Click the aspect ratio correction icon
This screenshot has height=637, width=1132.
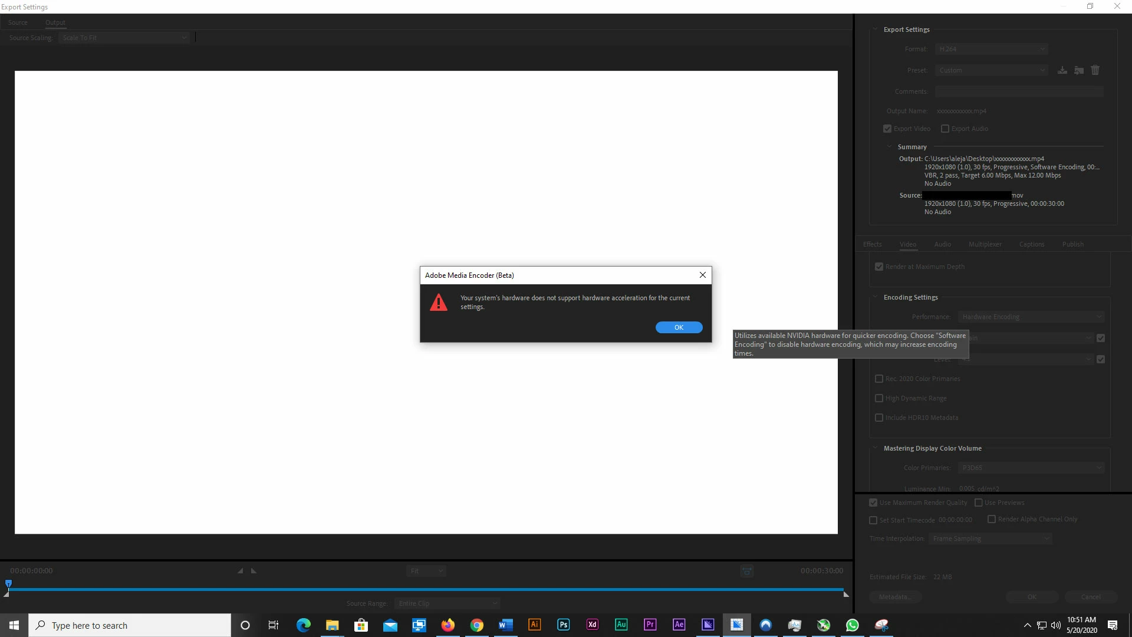746,571
